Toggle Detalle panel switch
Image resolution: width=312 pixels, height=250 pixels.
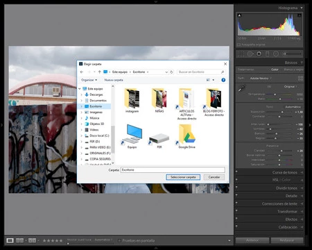click(x=236, y=195)
